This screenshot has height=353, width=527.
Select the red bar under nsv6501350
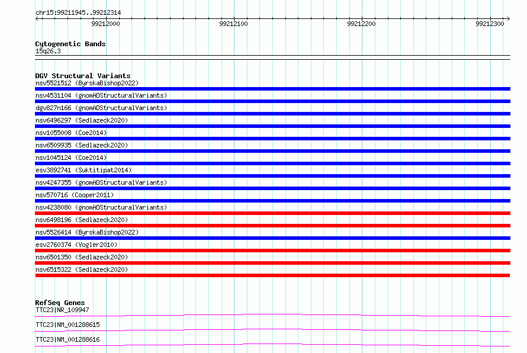pos(272,263)
